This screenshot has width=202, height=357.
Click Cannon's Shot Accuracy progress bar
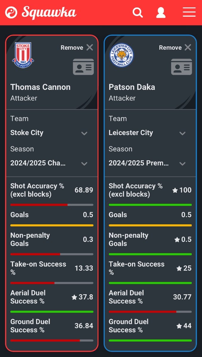coord(52,205)
